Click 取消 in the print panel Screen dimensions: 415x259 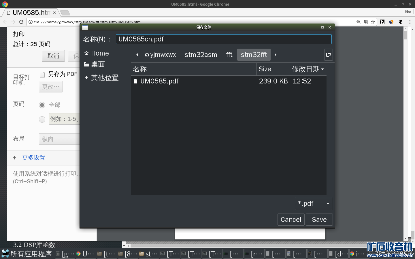tap(53, 56)
